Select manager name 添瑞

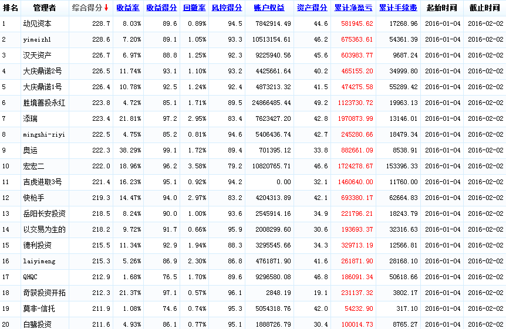coord(30,118)
